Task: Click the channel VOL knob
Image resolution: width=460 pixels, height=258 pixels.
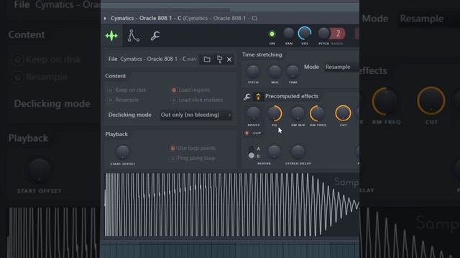Action: point(305,34)
